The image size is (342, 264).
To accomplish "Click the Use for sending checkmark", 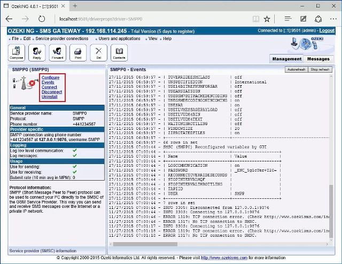I will 75,167.
